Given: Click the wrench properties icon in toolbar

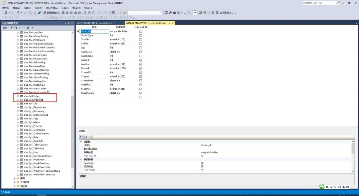Looking at the screenshot, I should (x=170, y=13).
